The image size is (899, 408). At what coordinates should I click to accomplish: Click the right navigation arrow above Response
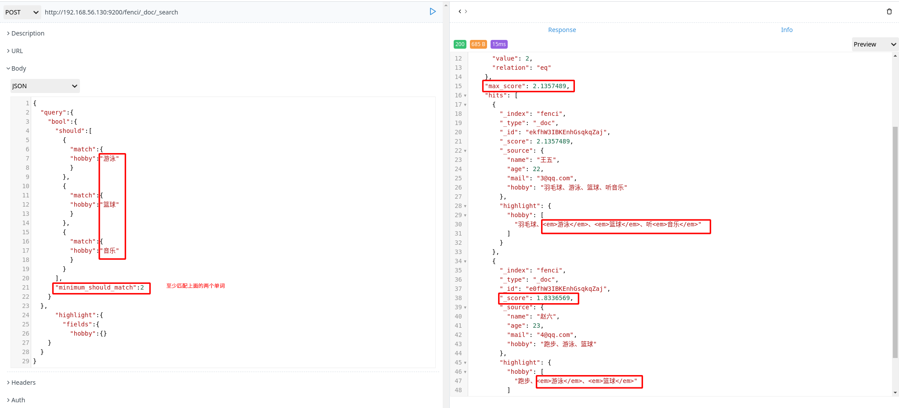pyautogui.click(x=466, y=11)
